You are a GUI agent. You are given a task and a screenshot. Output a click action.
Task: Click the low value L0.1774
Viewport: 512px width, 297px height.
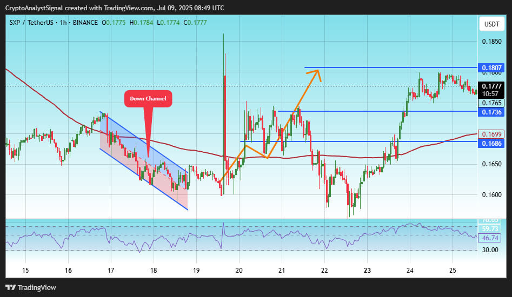(168, 23)
